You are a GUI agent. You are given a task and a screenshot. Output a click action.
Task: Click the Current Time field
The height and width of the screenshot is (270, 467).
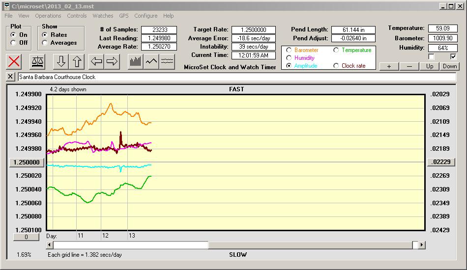(254, 55)
